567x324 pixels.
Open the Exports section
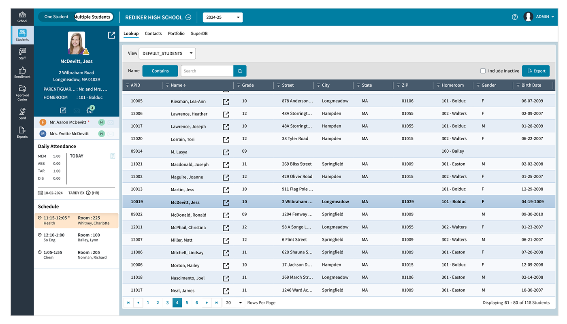pyautogui.click(x=22, y=132)
